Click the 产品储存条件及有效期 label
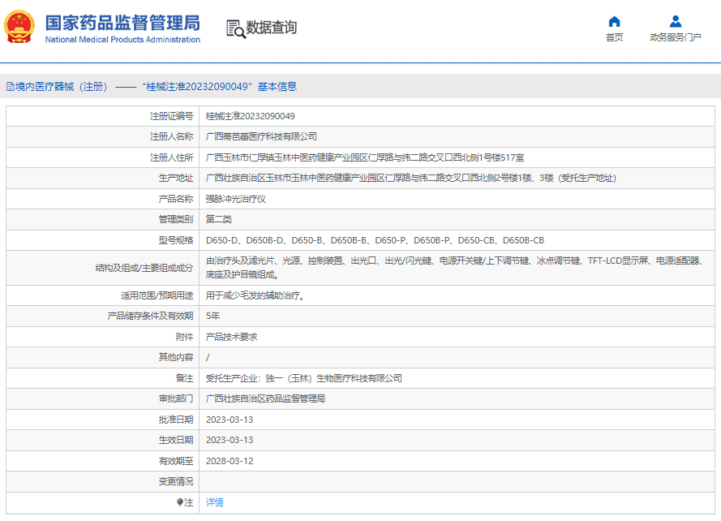 tap(150, 316)
